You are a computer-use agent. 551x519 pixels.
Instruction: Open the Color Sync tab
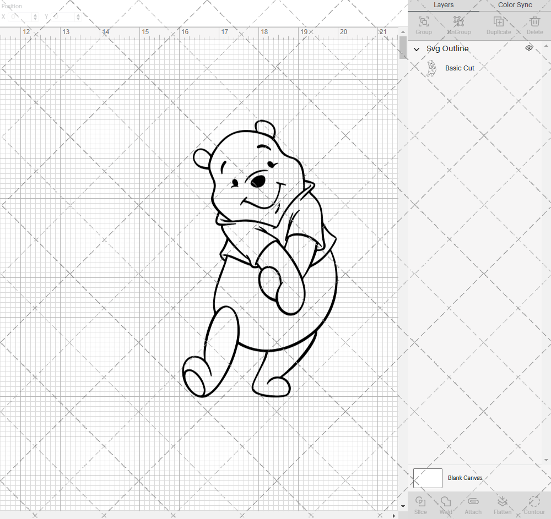pos(515,5)
